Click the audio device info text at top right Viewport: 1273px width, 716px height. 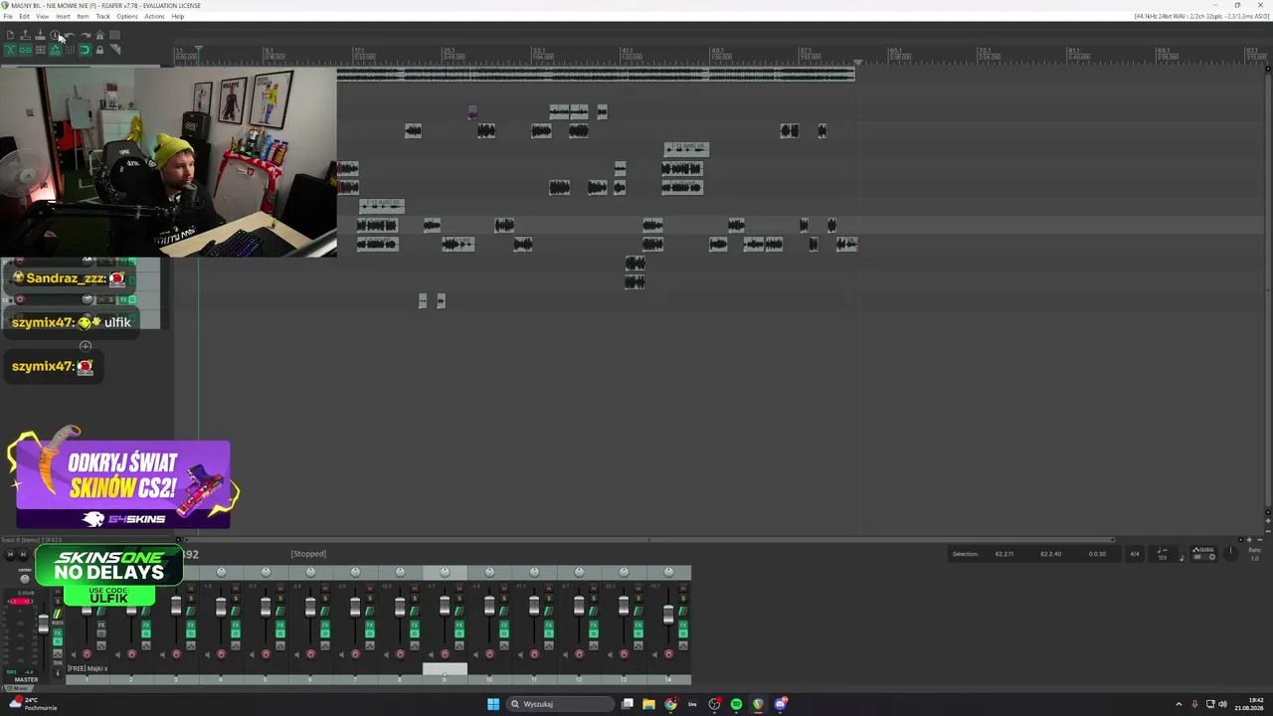tap(1199, 16)
